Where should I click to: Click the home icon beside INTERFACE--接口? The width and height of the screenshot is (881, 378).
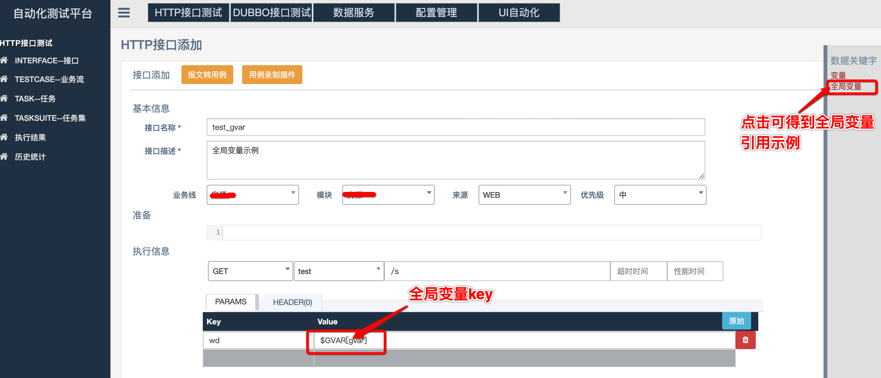point(4,60)
